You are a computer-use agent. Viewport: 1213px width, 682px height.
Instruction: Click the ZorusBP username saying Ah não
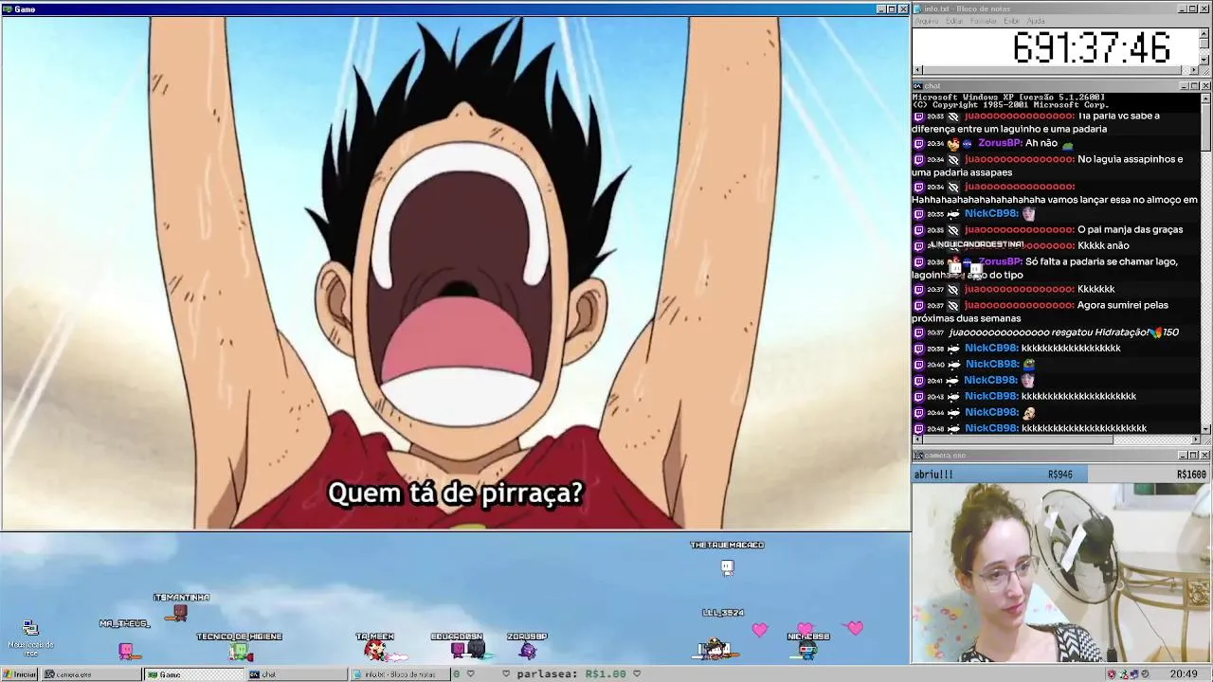1000,143
